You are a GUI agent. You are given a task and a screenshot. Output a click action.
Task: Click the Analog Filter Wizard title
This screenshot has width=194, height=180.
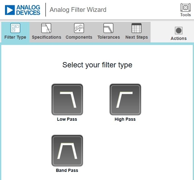pyautogui.click(x=78, y=10)
